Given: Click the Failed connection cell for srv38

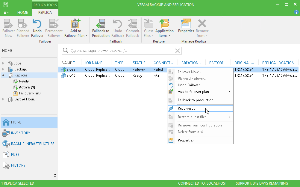Looking at the screenshot, I should tap(158, 69).
